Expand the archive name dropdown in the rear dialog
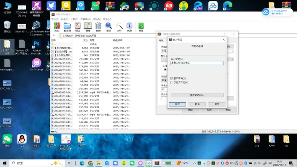 pos(232,51)
